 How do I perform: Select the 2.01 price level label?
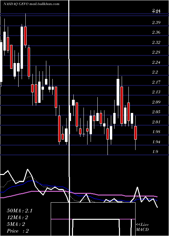tap(156, 122)
